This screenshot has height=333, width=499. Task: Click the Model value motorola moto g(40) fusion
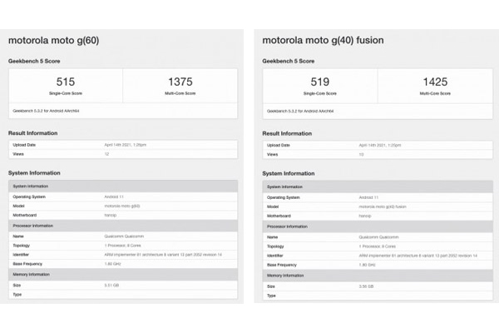click(378, 206)
